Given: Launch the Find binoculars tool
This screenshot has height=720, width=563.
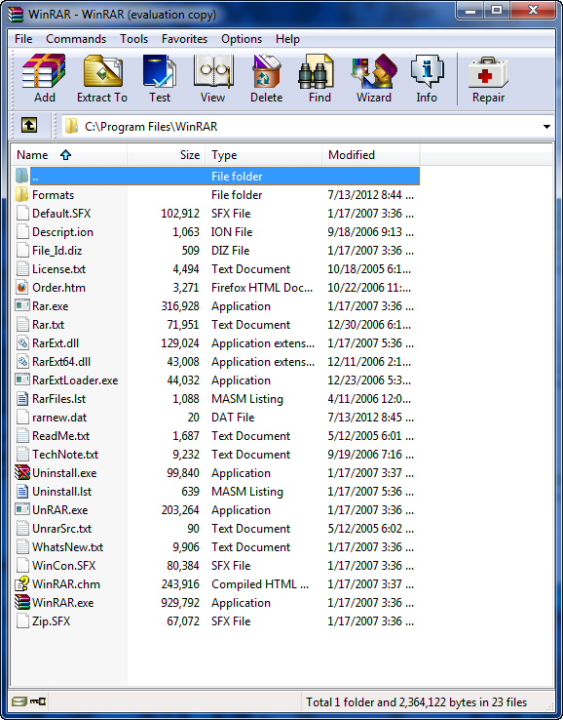Looking at the screenshot, I should 319,78.
